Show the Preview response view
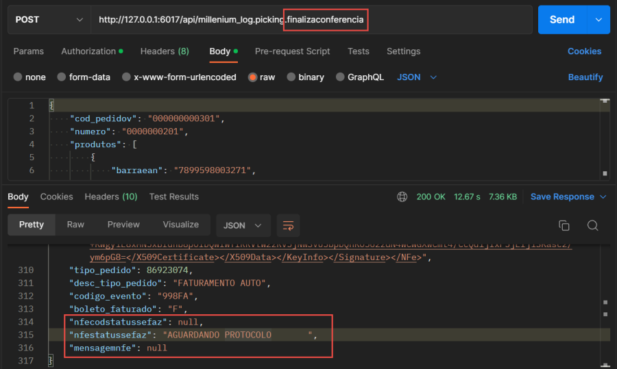Screen dimensions: 617x369 click(123, 225)
